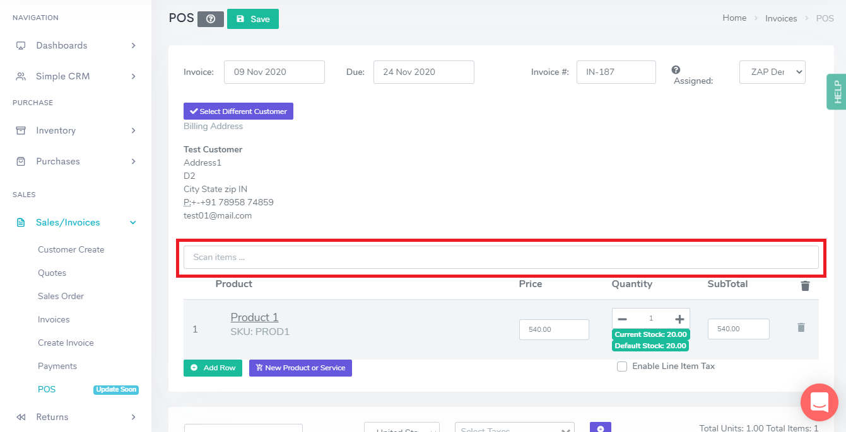Click the Invoice date field
Screen dimensions: 846x432
(274, 72)
